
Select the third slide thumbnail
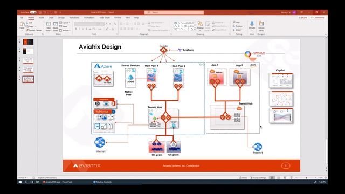click(28, 60)
